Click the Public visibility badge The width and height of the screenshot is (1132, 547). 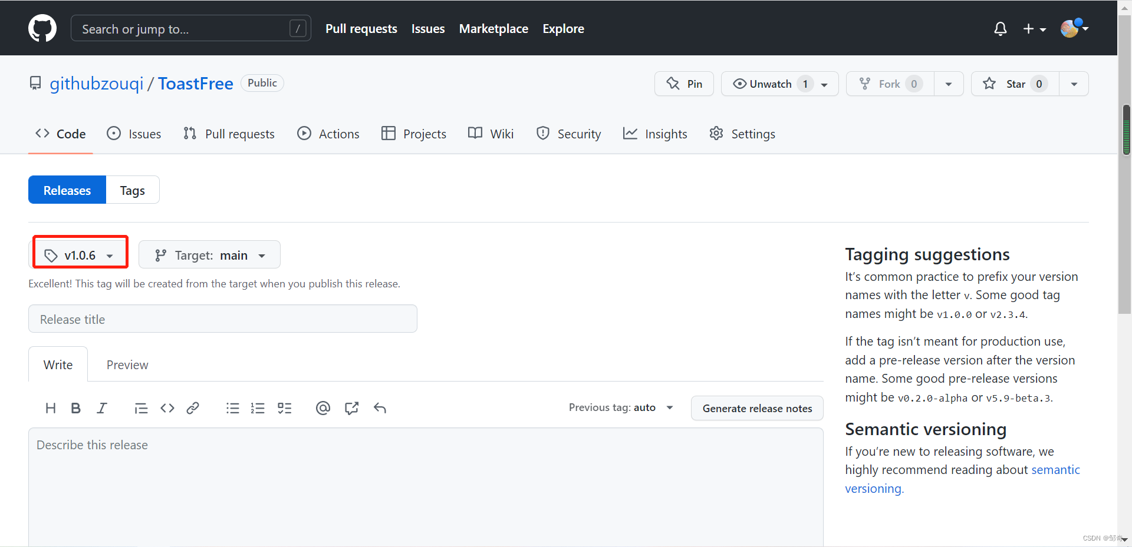[x=262, y=83]
